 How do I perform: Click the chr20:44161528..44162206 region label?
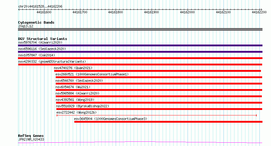(40, 7)
